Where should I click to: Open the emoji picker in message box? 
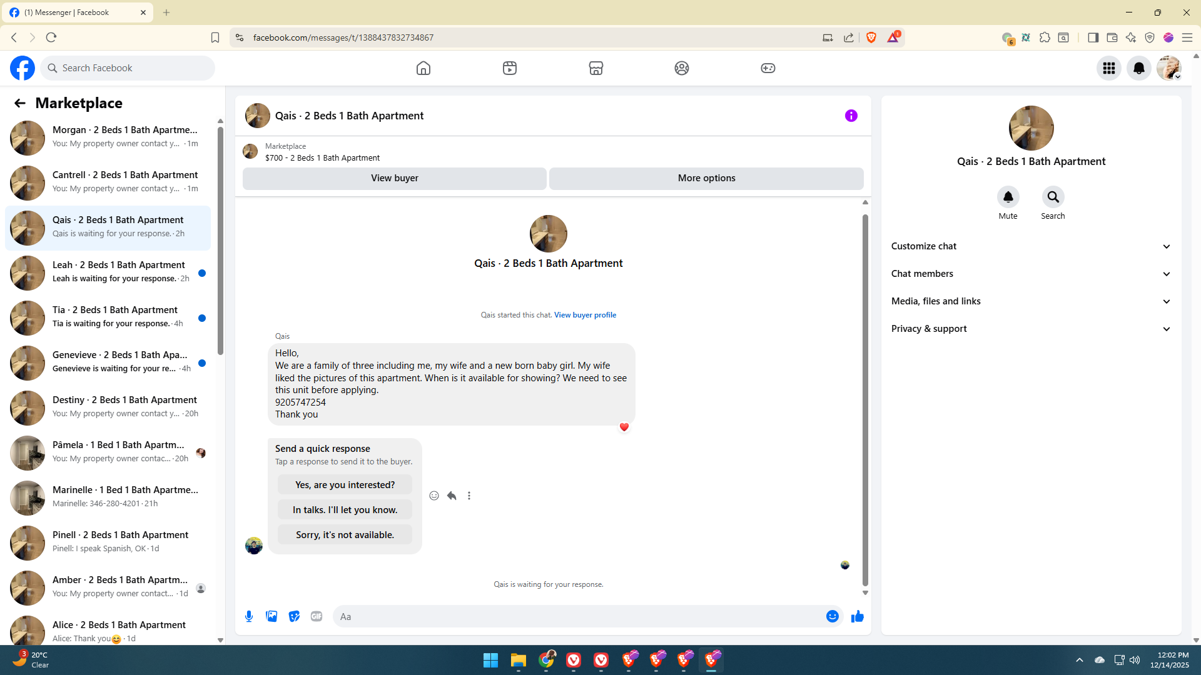click(832, 616)
